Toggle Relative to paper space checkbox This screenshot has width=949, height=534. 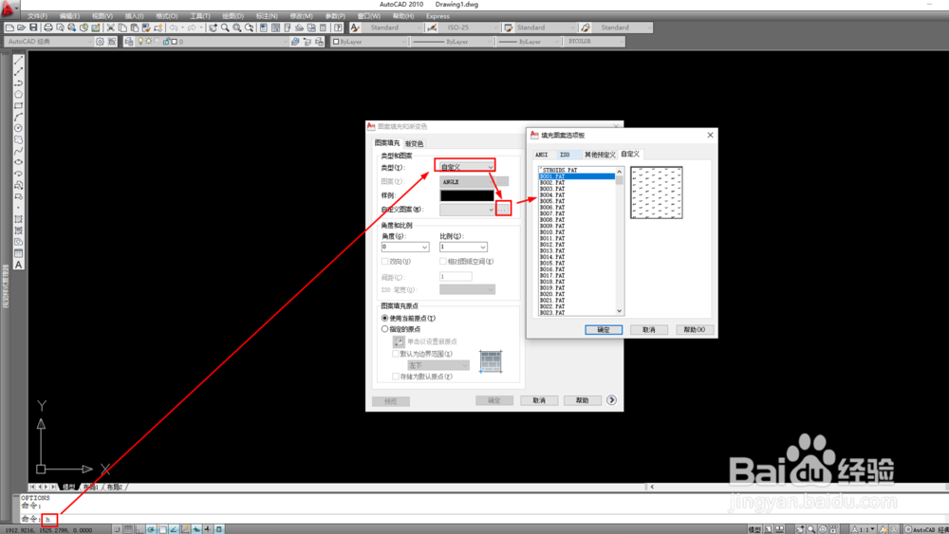[x=443, y=261]
